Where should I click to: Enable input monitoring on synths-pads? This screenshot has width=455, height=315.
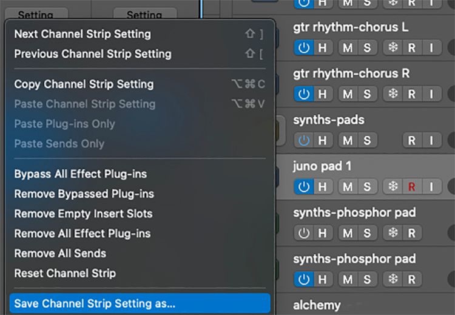coord(431,140)
